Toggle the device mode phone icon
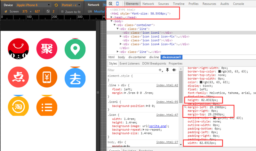256x151 pixels. pyautogui.click(x=118, y=4)
